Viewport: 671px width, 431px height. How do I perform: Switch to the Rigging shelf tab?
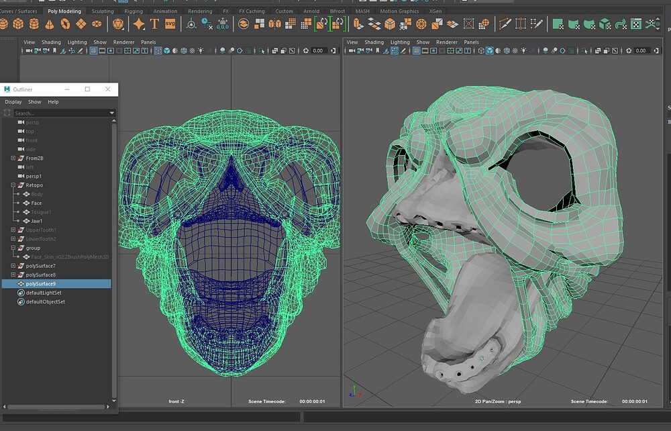(x=134, y=11)
